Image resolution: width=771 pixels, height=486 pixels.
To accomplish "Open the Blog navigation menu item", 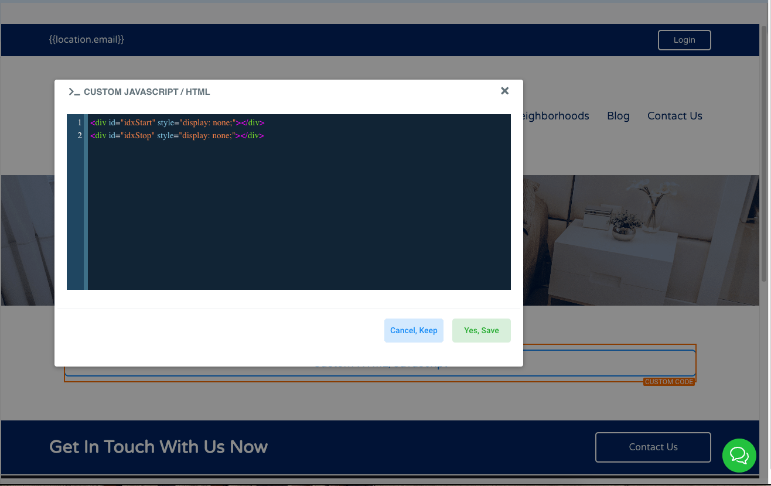I will point(618,116).
